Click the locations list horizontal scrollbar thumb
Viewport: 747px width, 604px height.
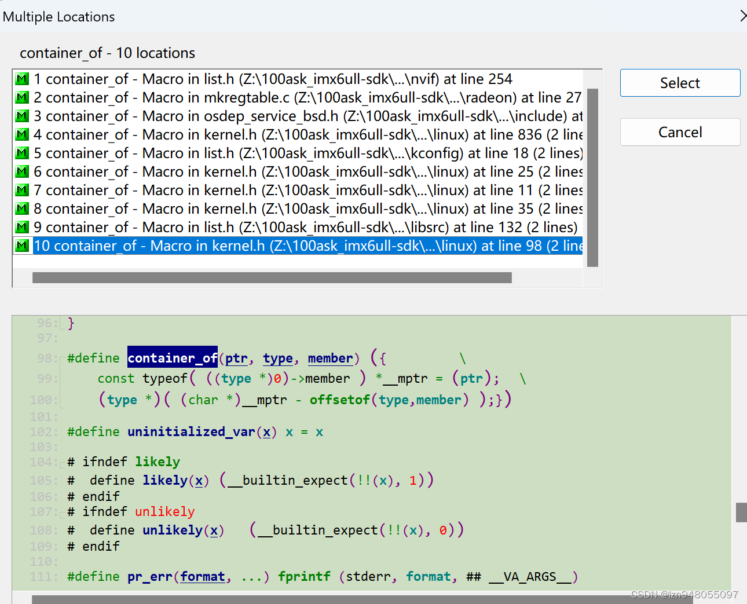[x=272, y=278]
